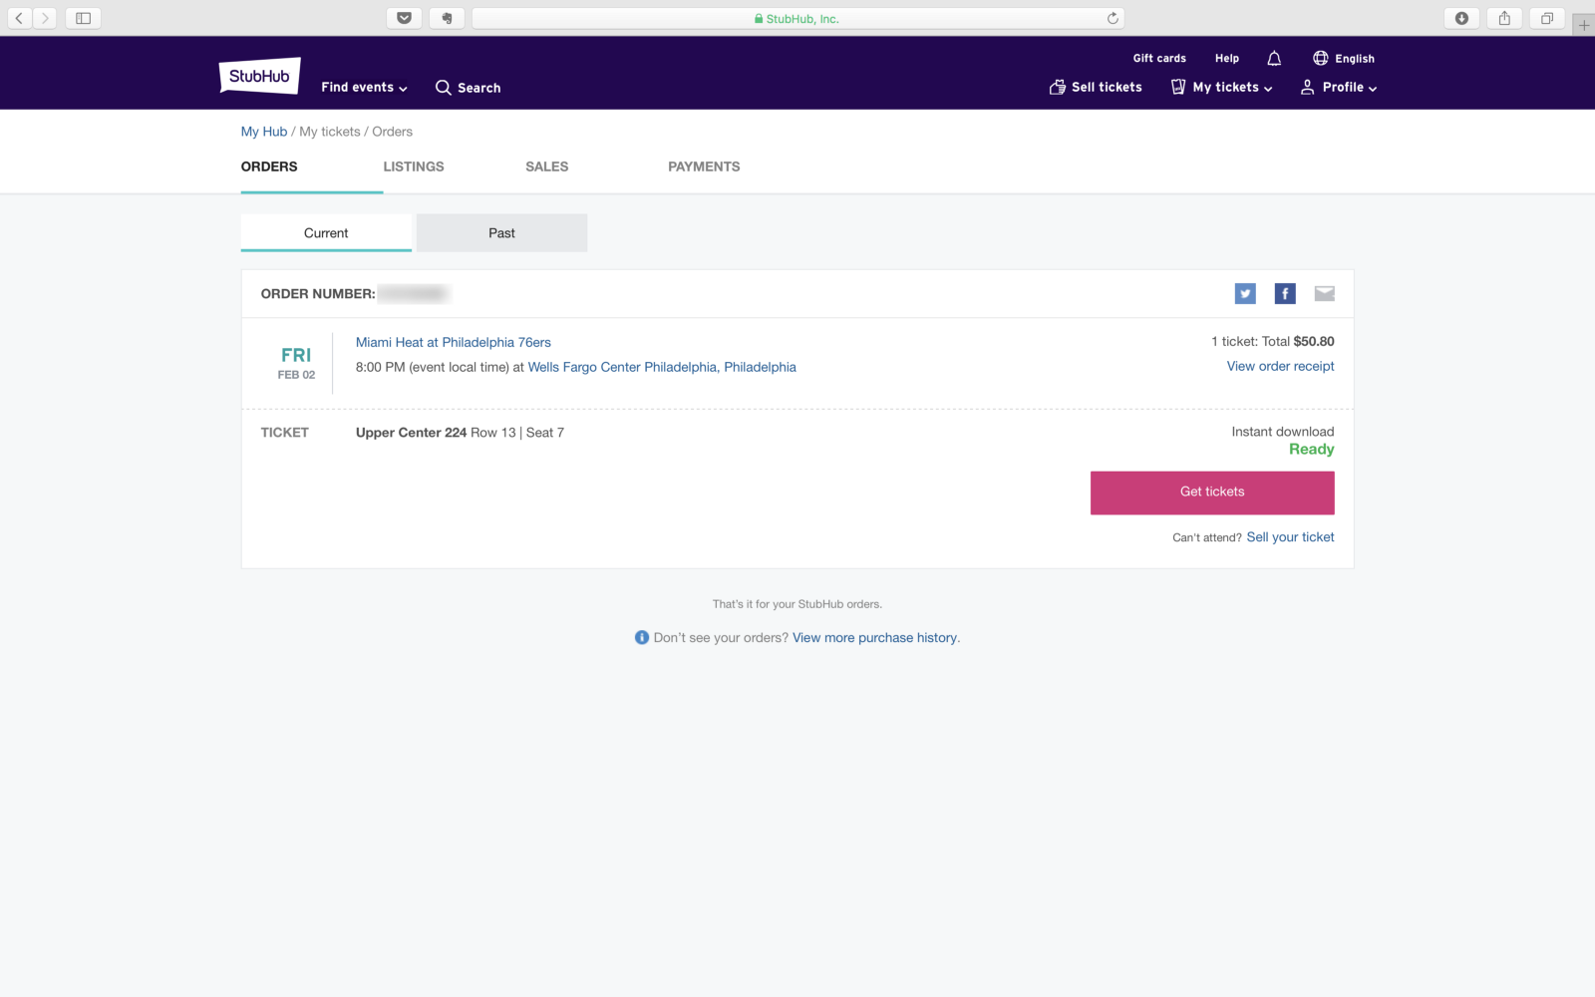1595x997 pixels.
Task: Show all tabs in Safari
Action: 1547,18
